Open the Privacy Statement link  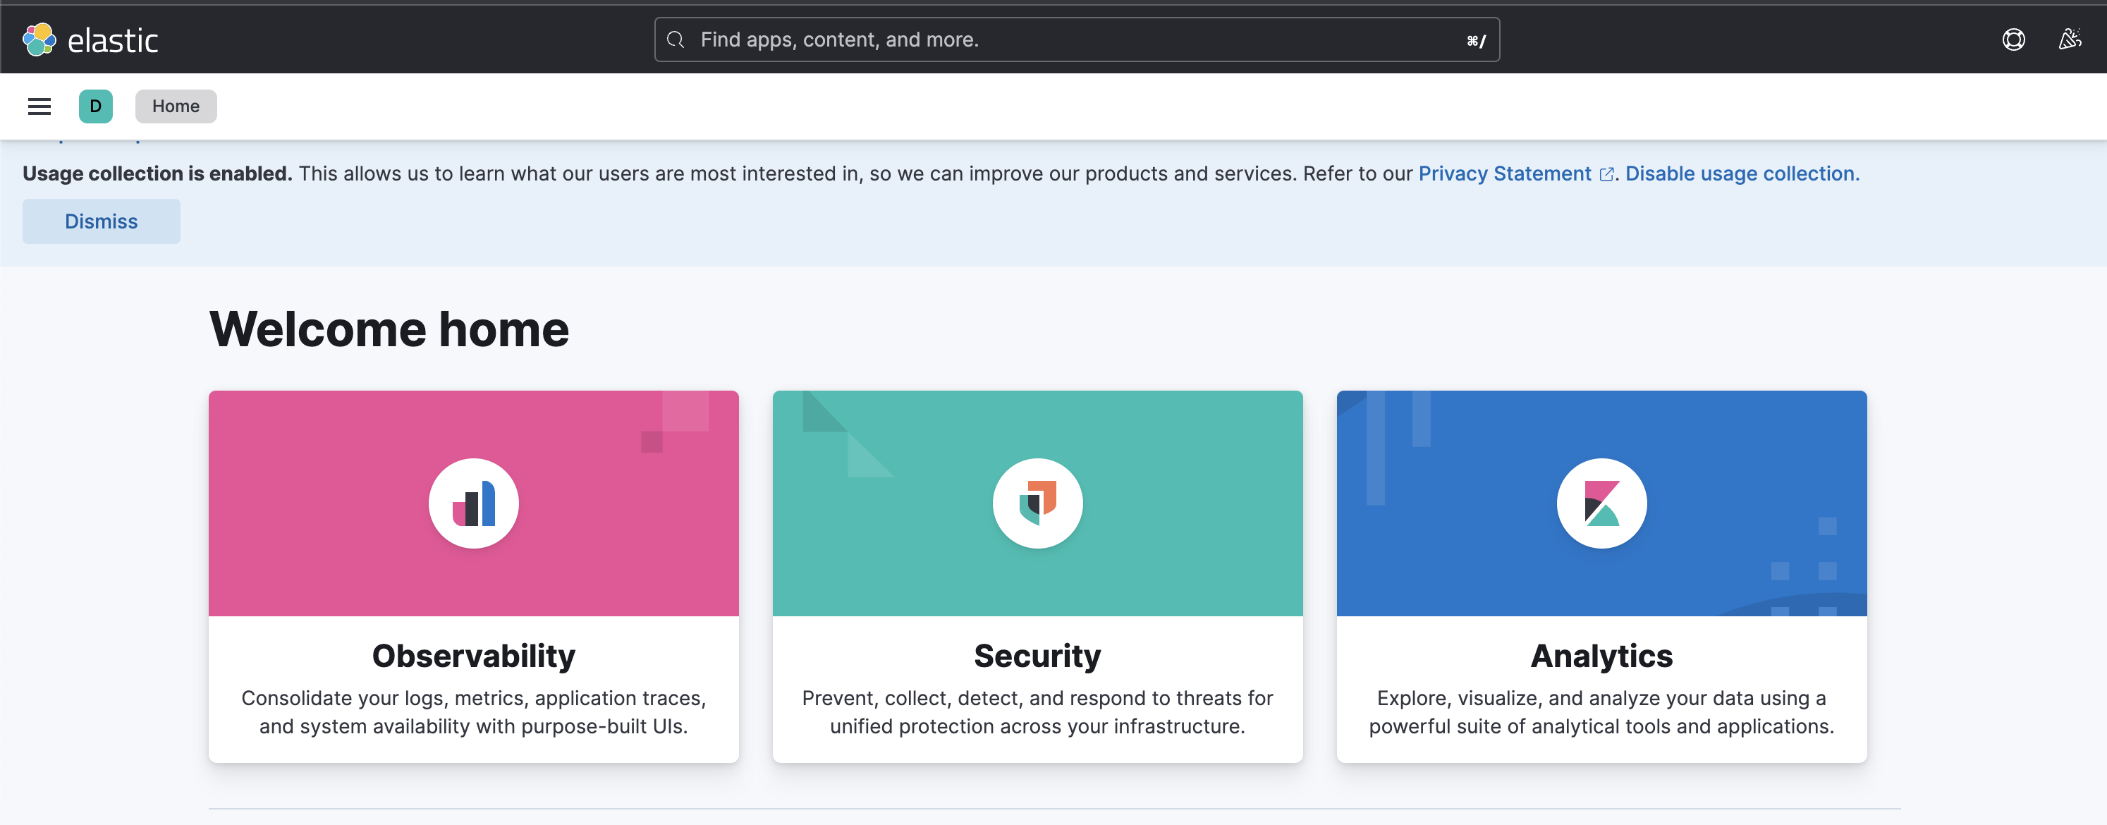click(1504, 173)
